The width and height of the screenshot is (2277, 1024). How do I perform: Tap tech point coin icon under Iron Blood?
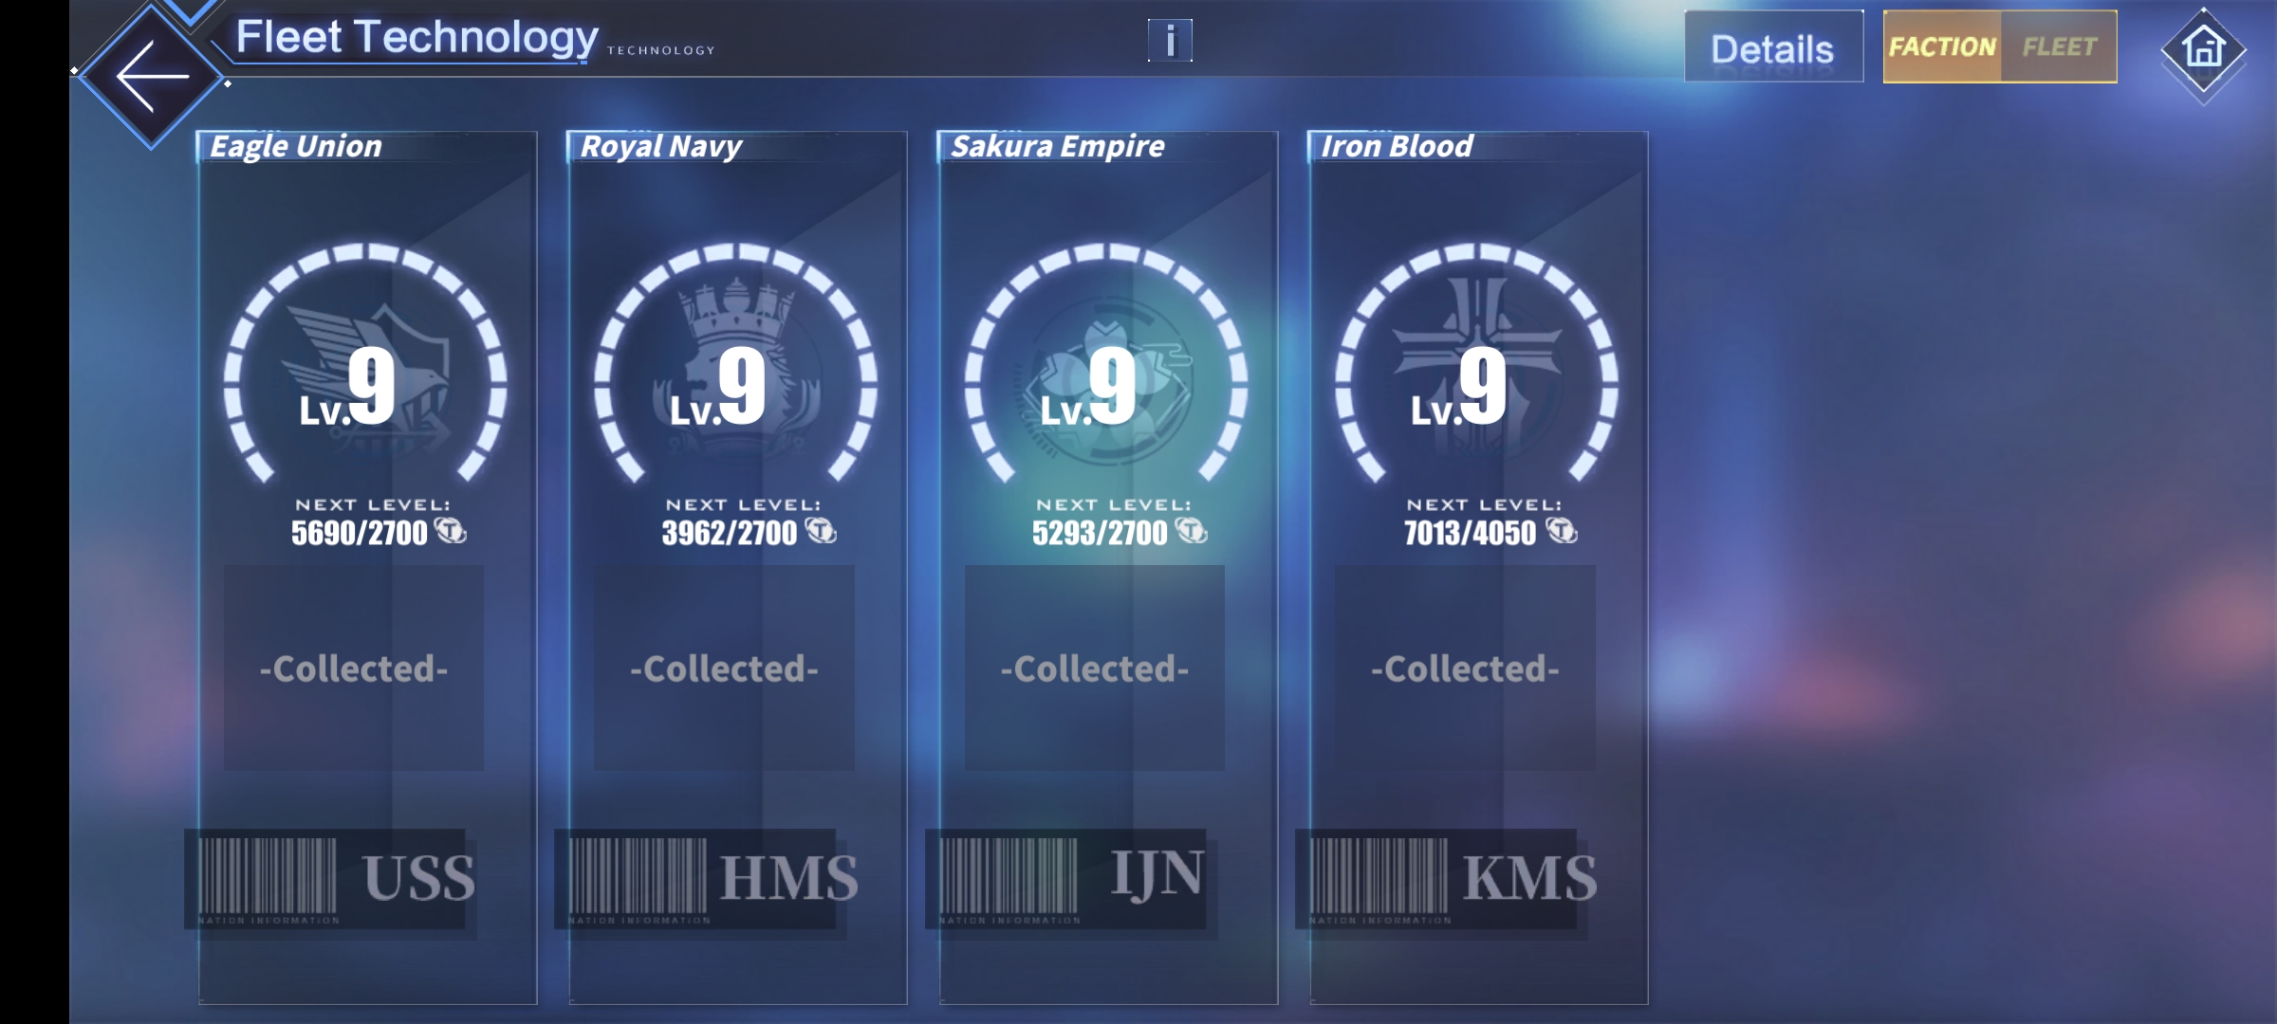pyautogui.click(x=1562, y=531)
